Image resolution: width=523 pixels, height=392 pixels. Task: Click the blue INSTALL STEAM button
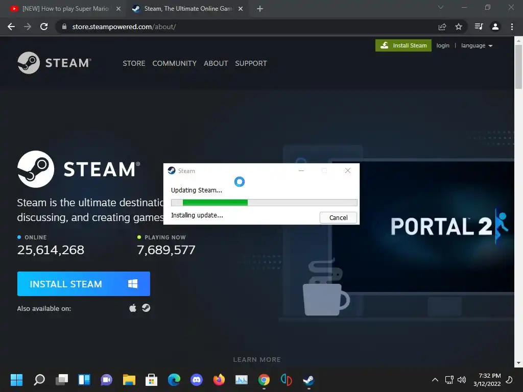tap(83, 284)
